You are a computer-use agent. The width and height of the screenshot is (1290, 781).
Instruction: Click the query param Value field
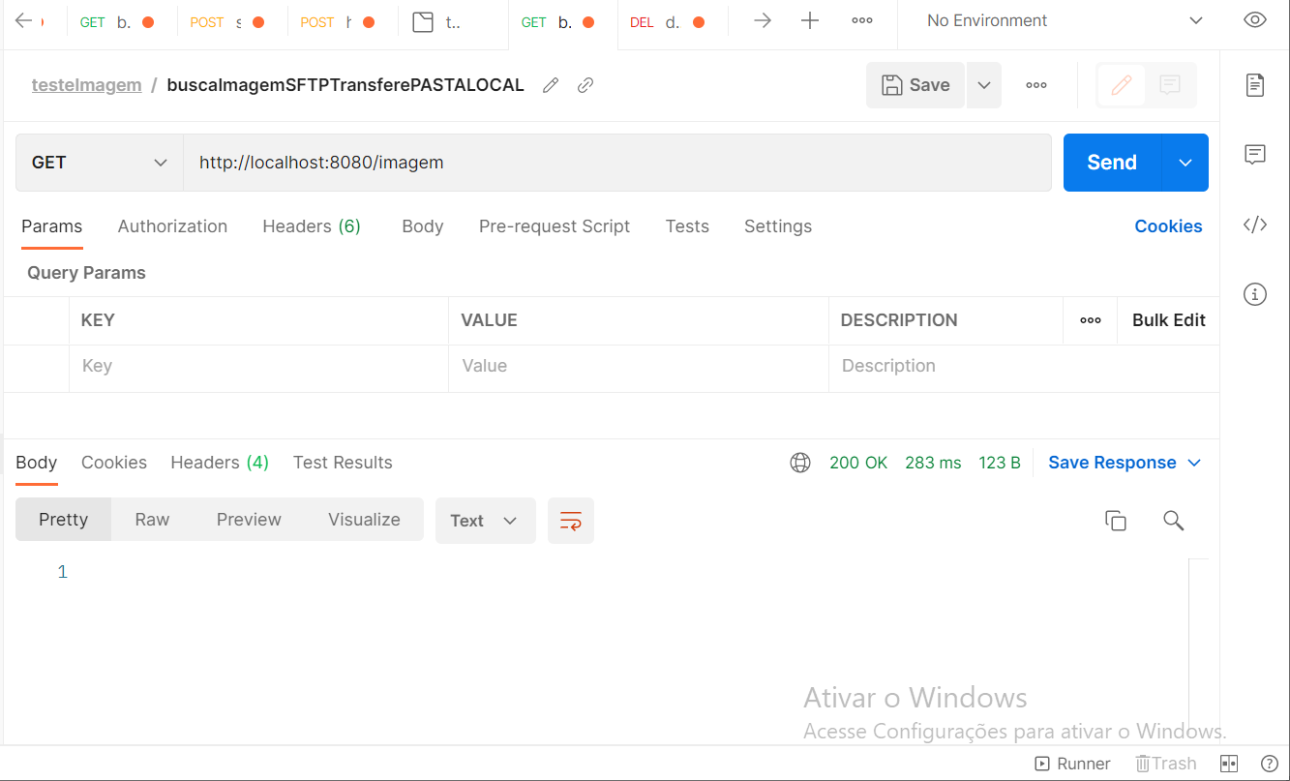tap(639, 367)
